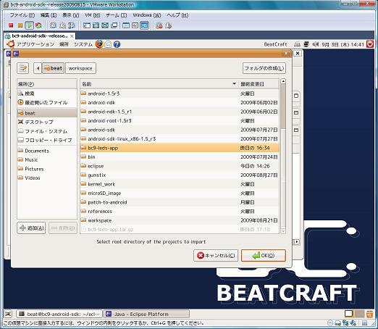Viewport: 378px width, 329px height.
Task: Toggle the VMware sidebar view icon
Action: click(87, 25)
